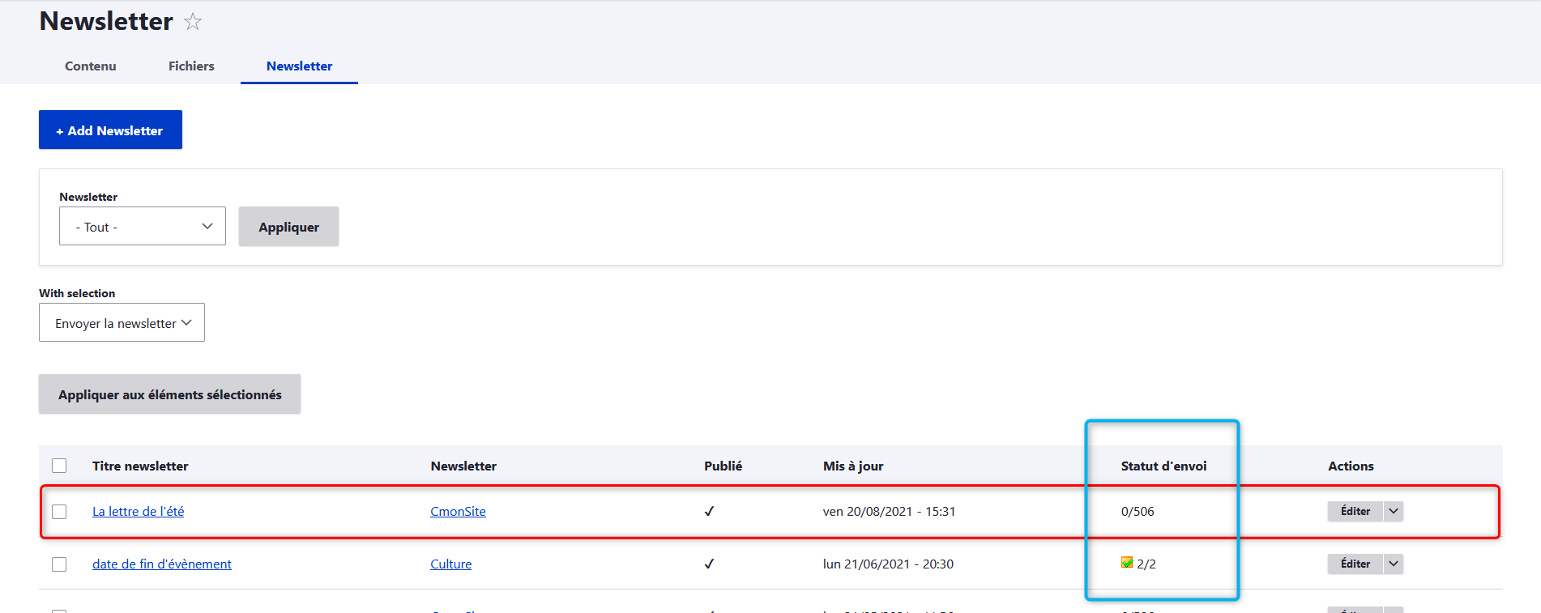1541x613 pixels.
Task: Check the box for La lettre de l'été
Action: pyautogui.click(x=59, y=512)
